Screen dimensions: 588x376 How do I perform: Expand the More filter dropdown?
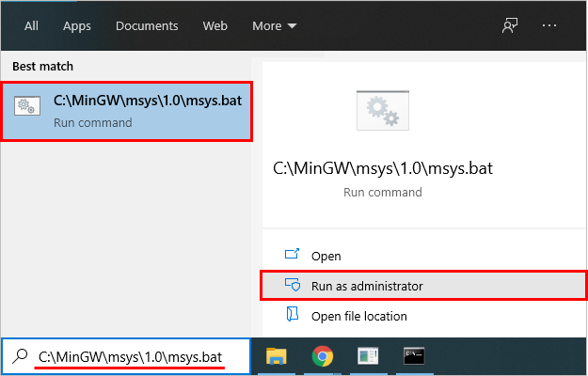point(274,25)
